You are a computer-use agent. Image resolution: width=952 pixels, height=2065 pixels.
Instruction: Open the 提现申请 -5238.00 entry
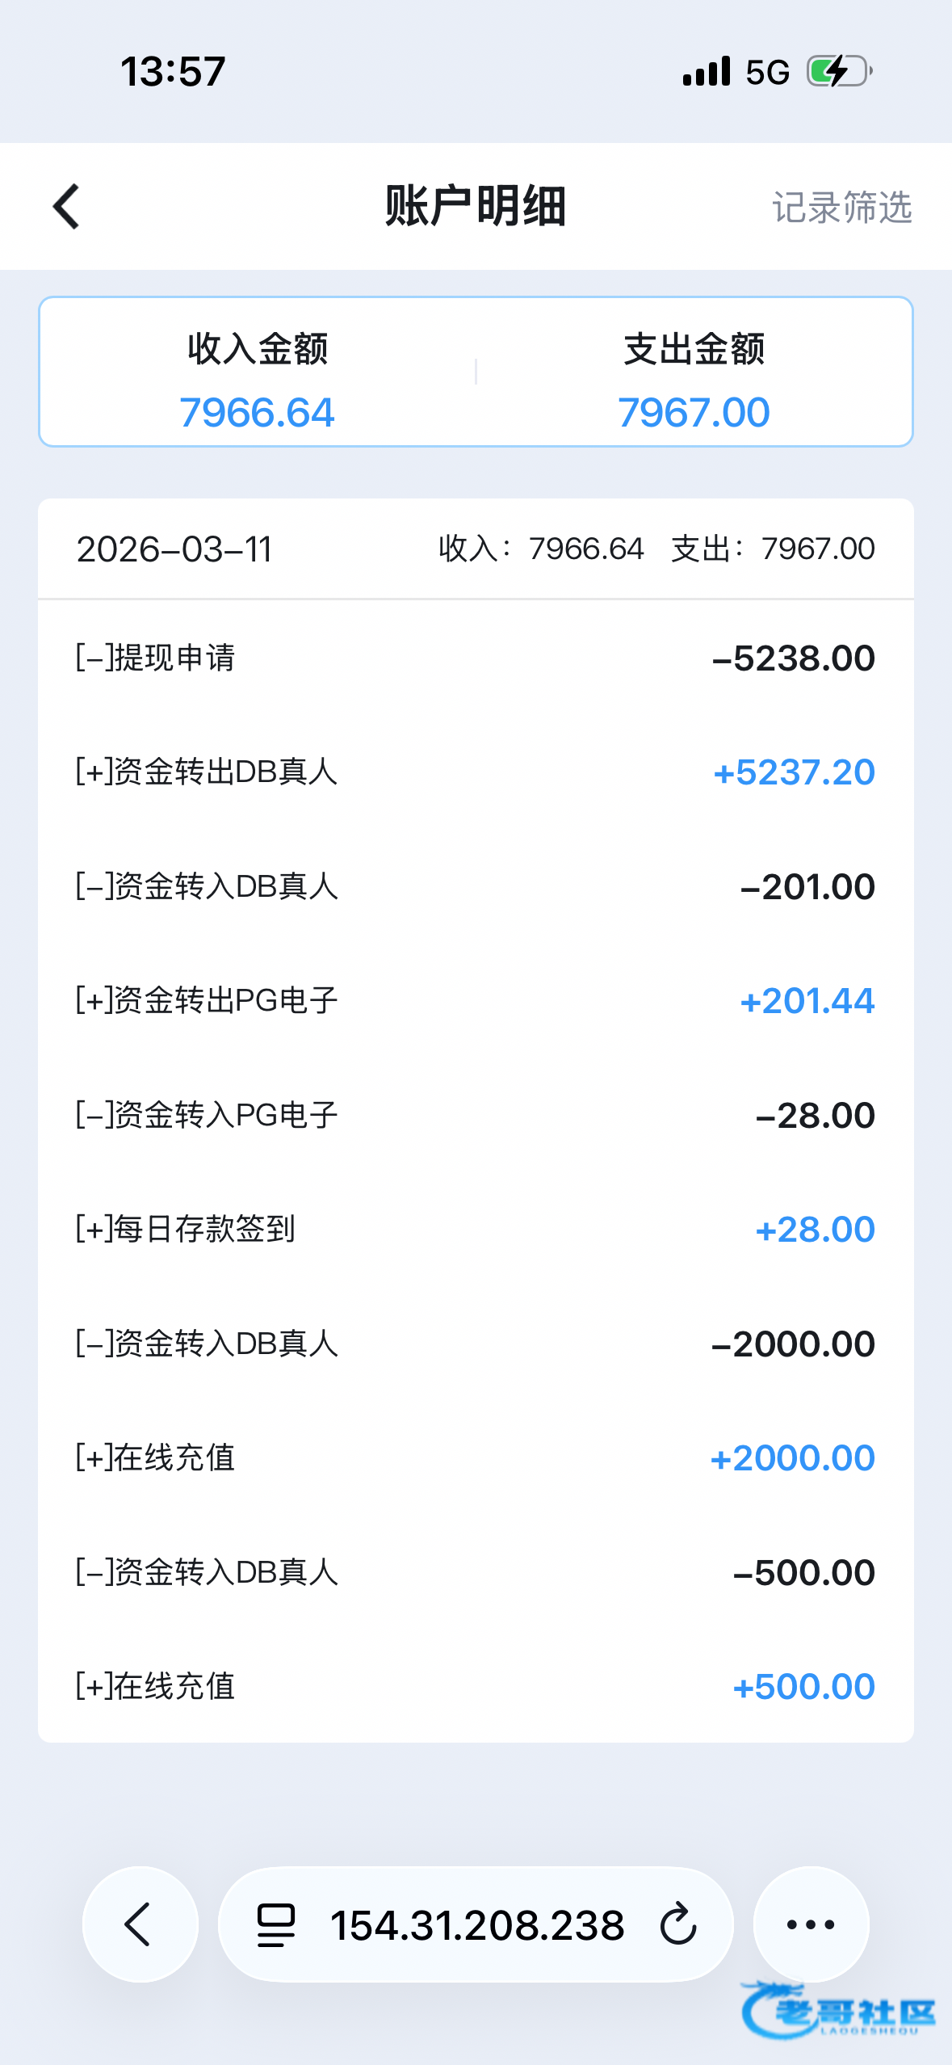(x=476, y=658)
